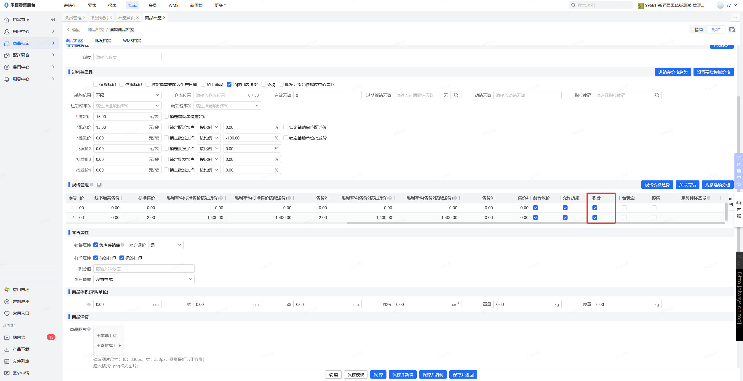This screenshot has width=743, height=381.
Task: Click collapse box icon beside 规格管理
Action: 99,185
